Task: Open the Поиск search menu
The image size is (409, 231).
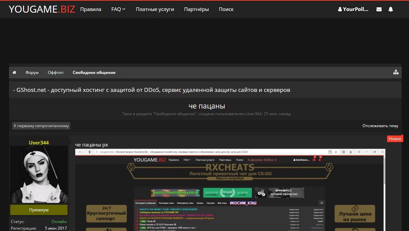Action: pos(226,9)
